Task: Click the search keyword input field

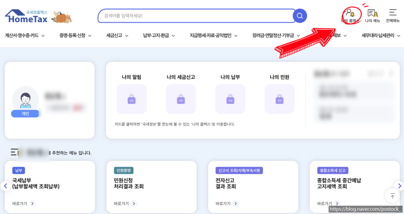Action: pyautogui.click(x=196, y=16)
